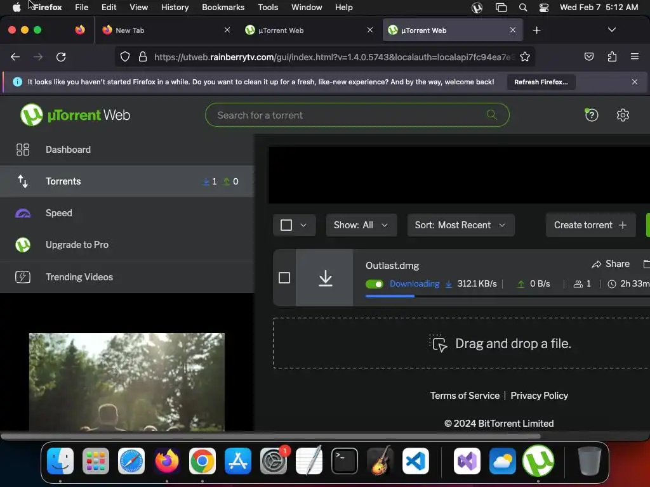650x487 pixels.
Task: Open Google Chrome in the Dock
Action: click(202, 460)
